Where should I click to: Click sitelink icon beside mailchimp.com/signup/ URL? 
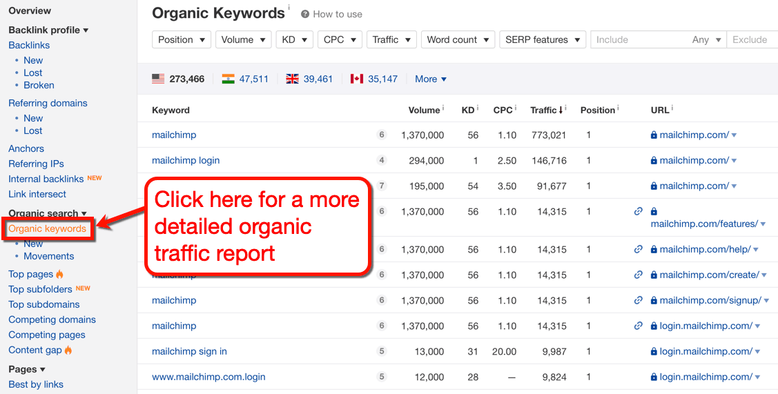[x=639, y=300]
